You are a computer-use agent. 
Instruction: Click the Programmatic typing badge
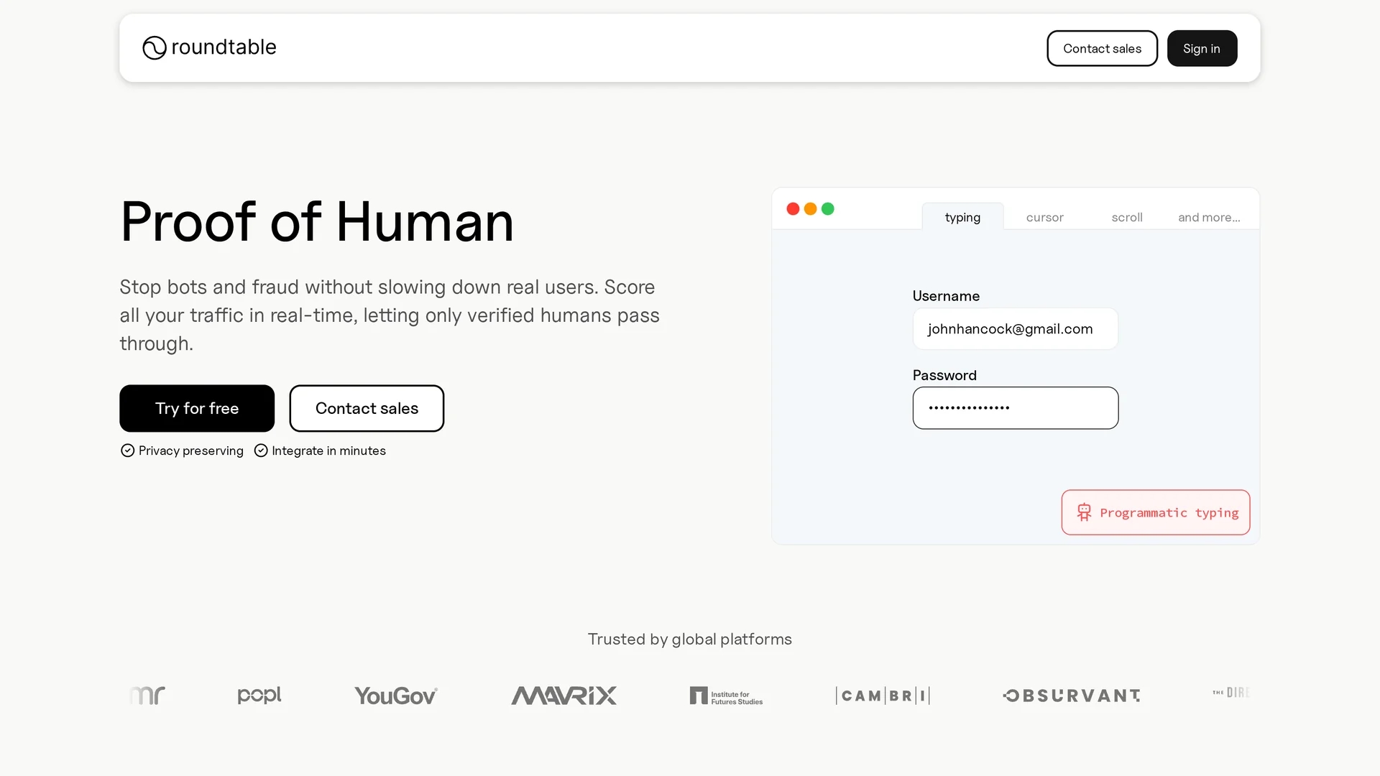click(1156, 512)
